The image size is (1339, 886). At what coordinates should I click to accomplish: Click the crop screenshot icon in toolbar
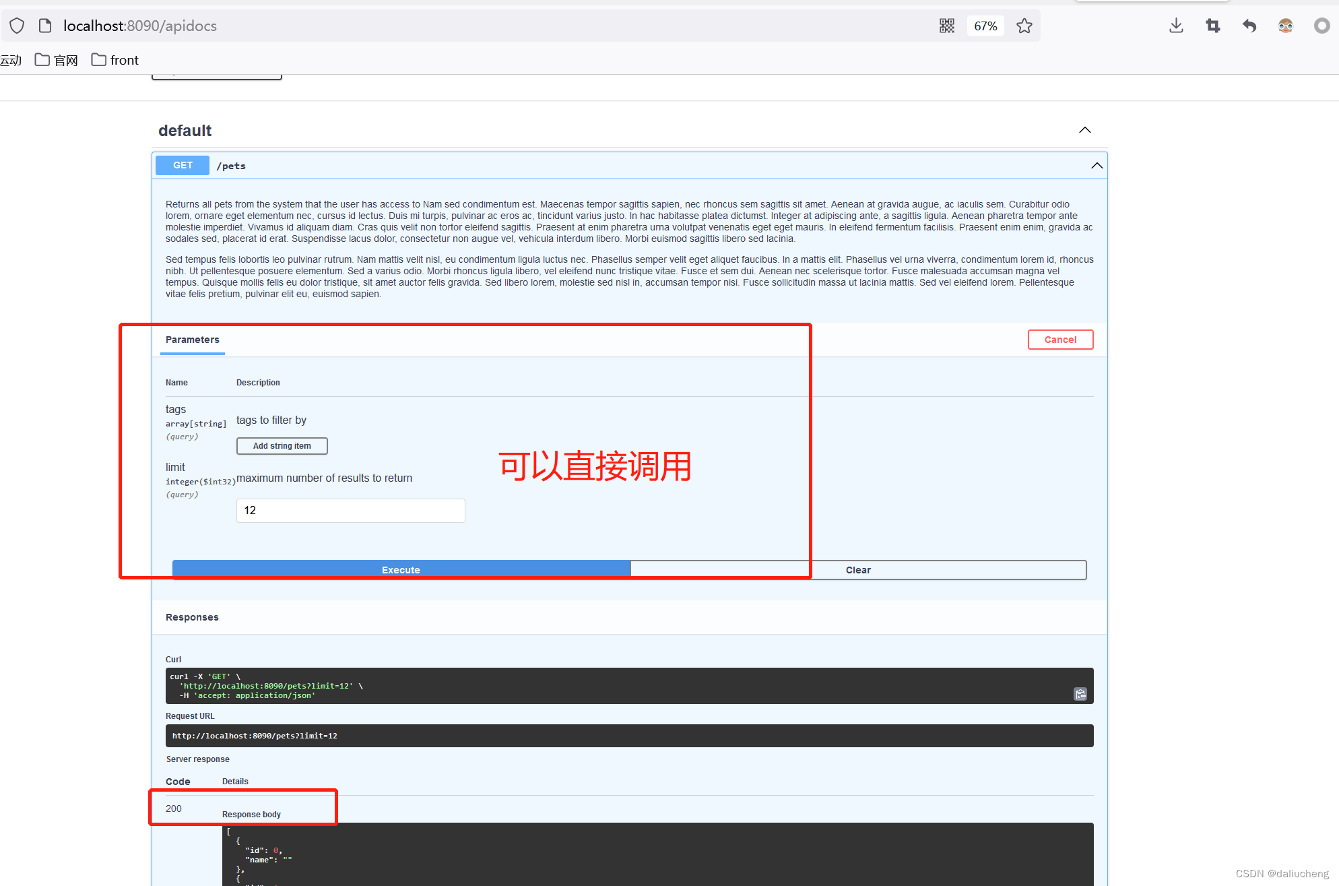[x=1212, y=26]
